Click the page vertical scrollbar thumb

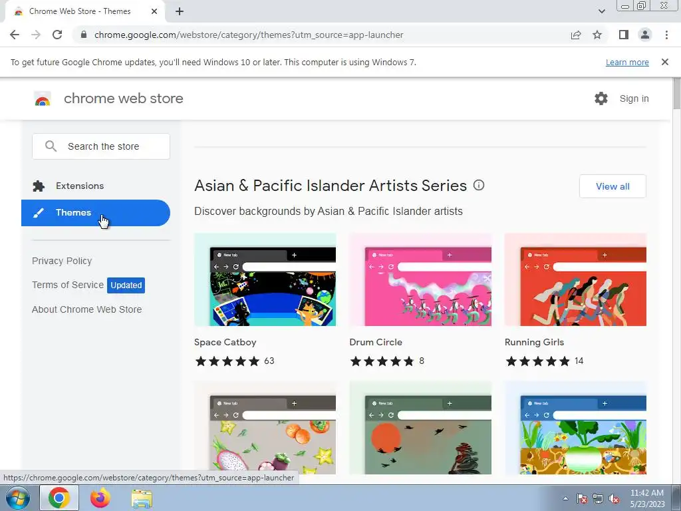tap(676, 93)
